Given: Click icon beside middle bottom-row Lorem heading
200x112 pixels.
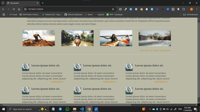Looking at the screenshot, I should tap(77, 91).
